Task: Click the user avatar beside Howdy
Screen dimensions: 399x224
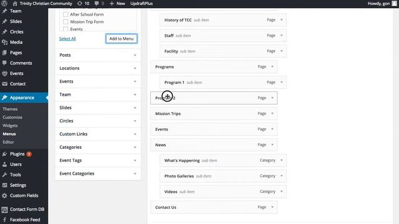Action: click(x=394, y=3)
